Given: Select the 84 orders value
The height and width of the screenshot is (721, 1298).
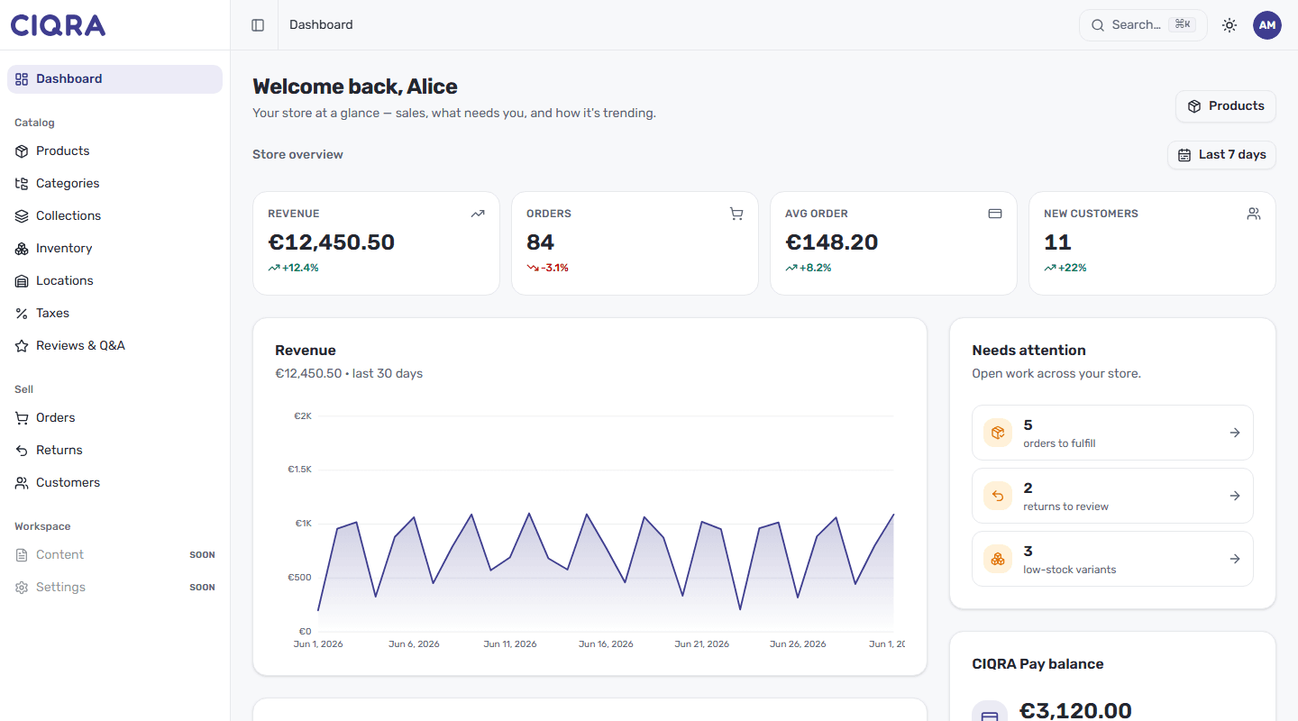Looking at the screenshot, I should (541, 242).
